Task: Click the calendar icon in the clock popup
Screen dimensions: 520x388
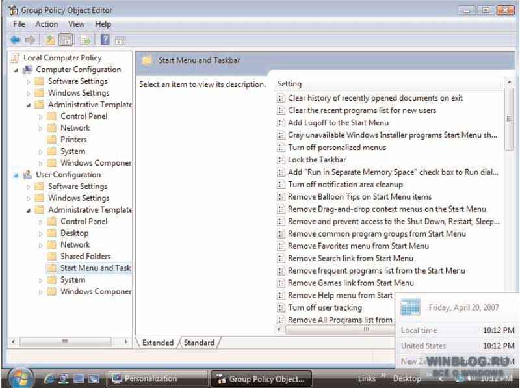Action: 410,307
